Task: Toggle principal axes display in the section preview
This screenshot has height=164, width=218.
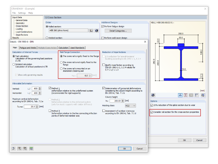Action: (x=196, y=95)
